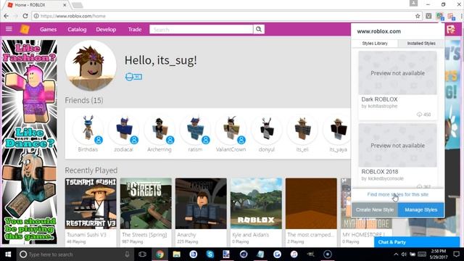Open the Roblox hamburger navigation menu
The height and width of the screenshot is (261, 464).
(9, 29)
